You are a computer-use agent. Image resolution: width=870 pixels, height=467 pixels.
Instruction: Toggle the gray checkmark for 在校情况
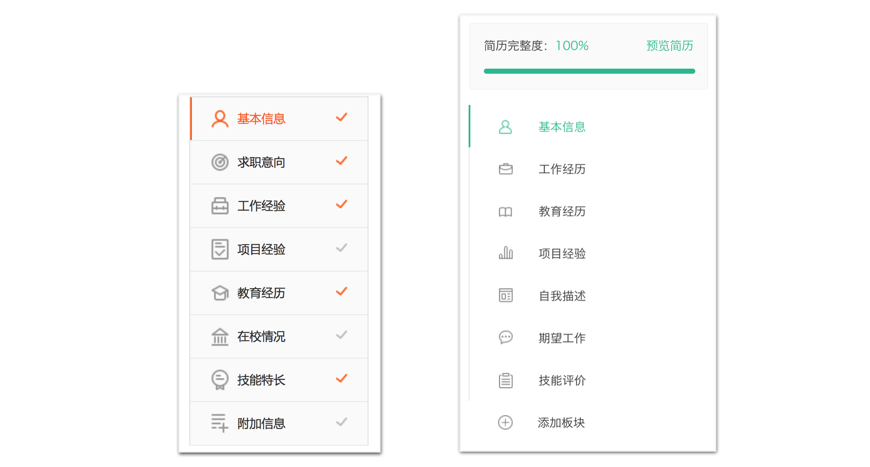point(342,335)
